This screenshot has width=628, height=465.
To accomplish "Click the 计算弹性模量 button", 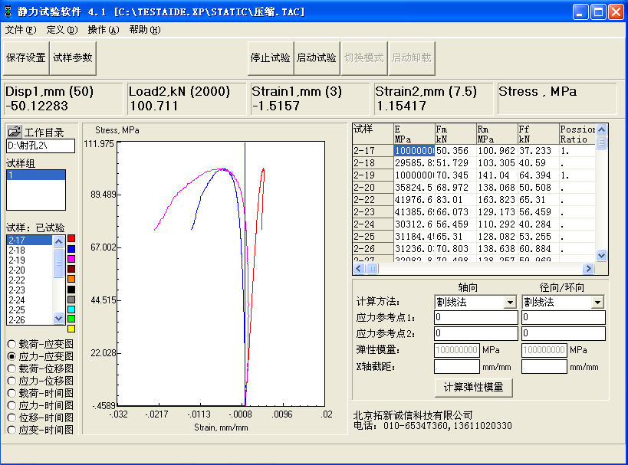I will point(473,388).
